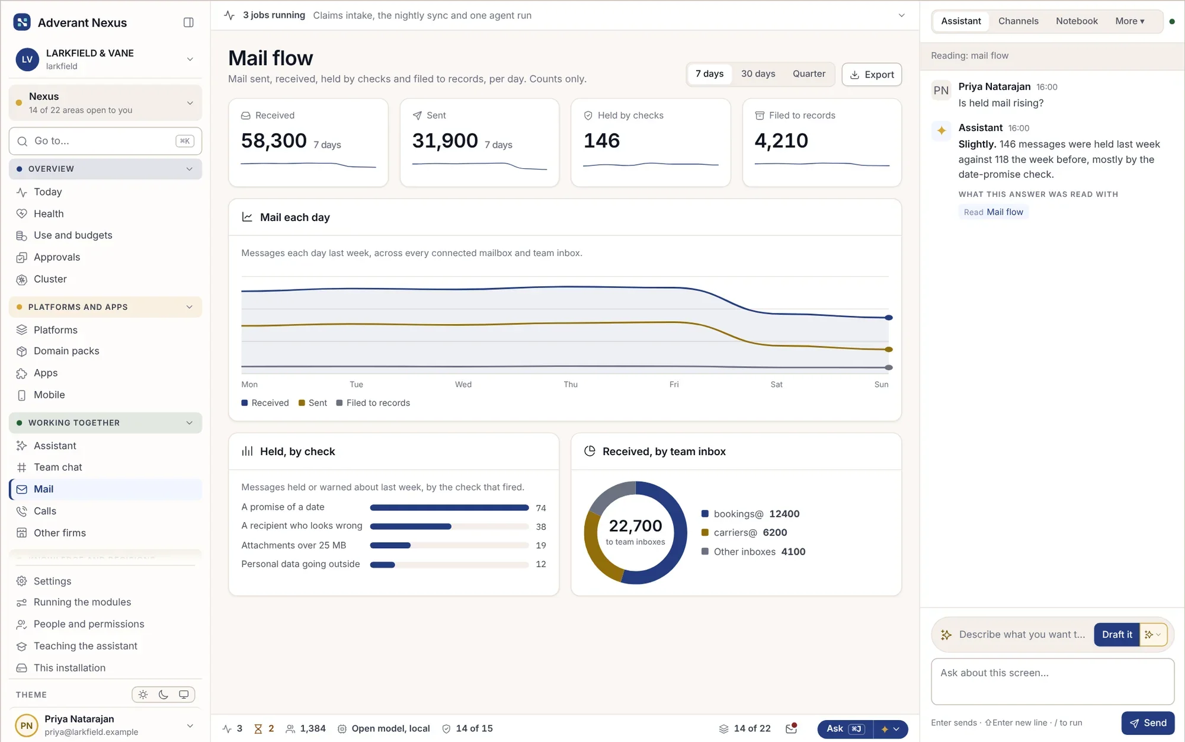This screenshot has height=742, width=1185.
Task: Select the Quarter range
Action: pos(809,74)
